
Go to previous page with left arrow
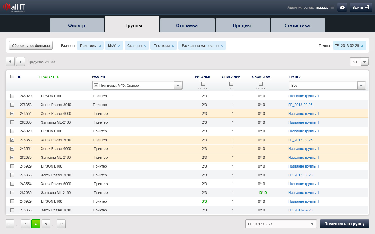10,62
